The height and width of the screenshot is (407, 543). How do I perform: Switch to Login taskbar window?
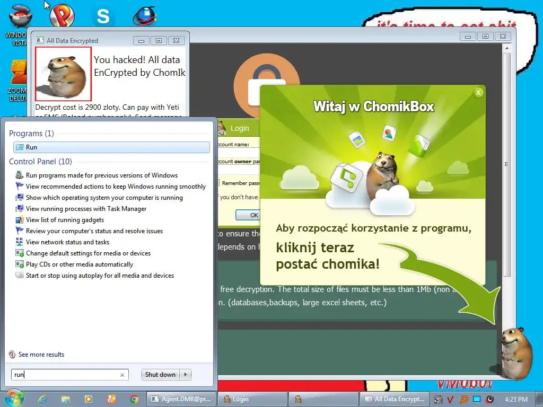coord(252,399)
